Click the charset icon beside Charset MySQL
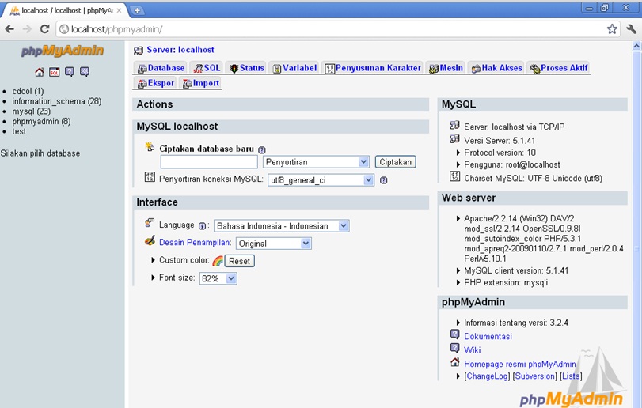 [455, 176]
